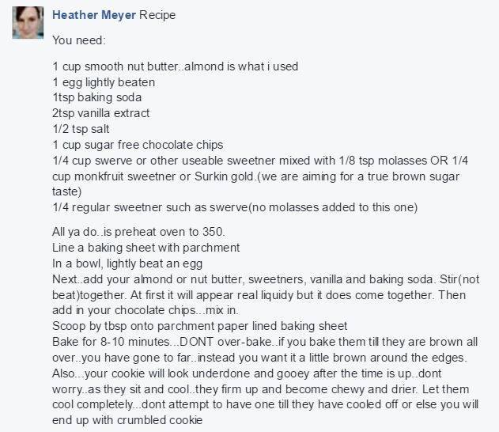Click the '1/4 regular sweetner' line
The image size is (499, 432).
pos(235,207)
